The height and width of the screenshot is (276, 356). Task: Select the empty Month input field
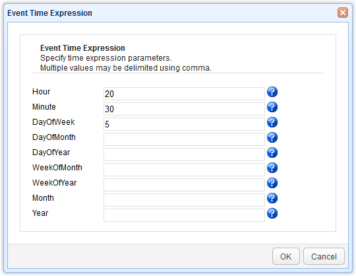tap(184, 200)
